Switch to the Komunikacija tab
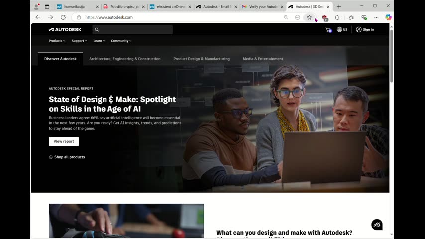425x239 pixels. [x=74, y=7]
